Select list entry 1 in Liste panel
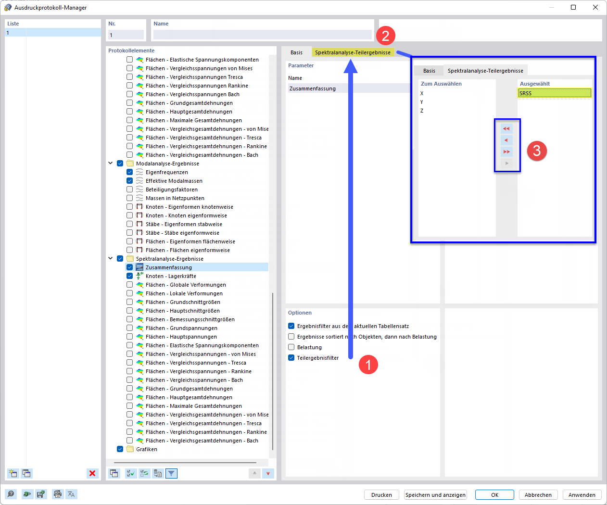 (53, 33)
